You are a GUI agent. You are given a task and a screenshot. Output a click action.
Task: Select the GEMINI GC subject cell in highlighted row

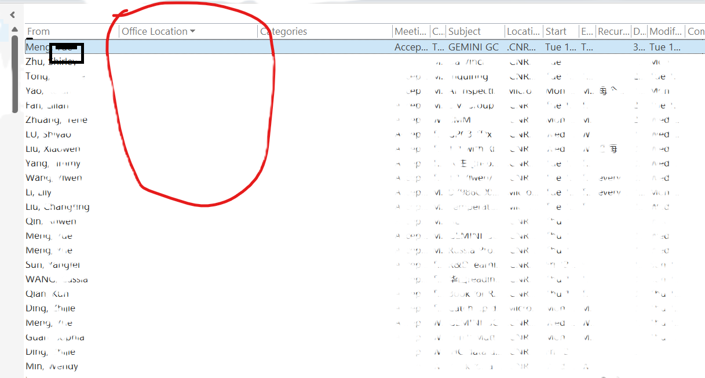474,47
